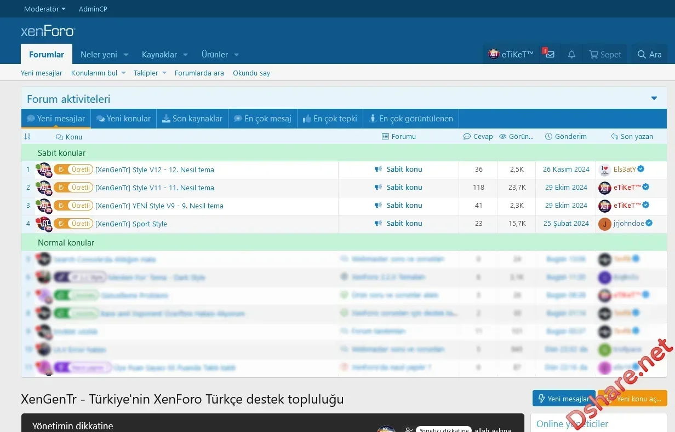Collapse the Forum aktiviteleri panel arrow
This screenshot has width=675, height=432.
pos(654,98)
